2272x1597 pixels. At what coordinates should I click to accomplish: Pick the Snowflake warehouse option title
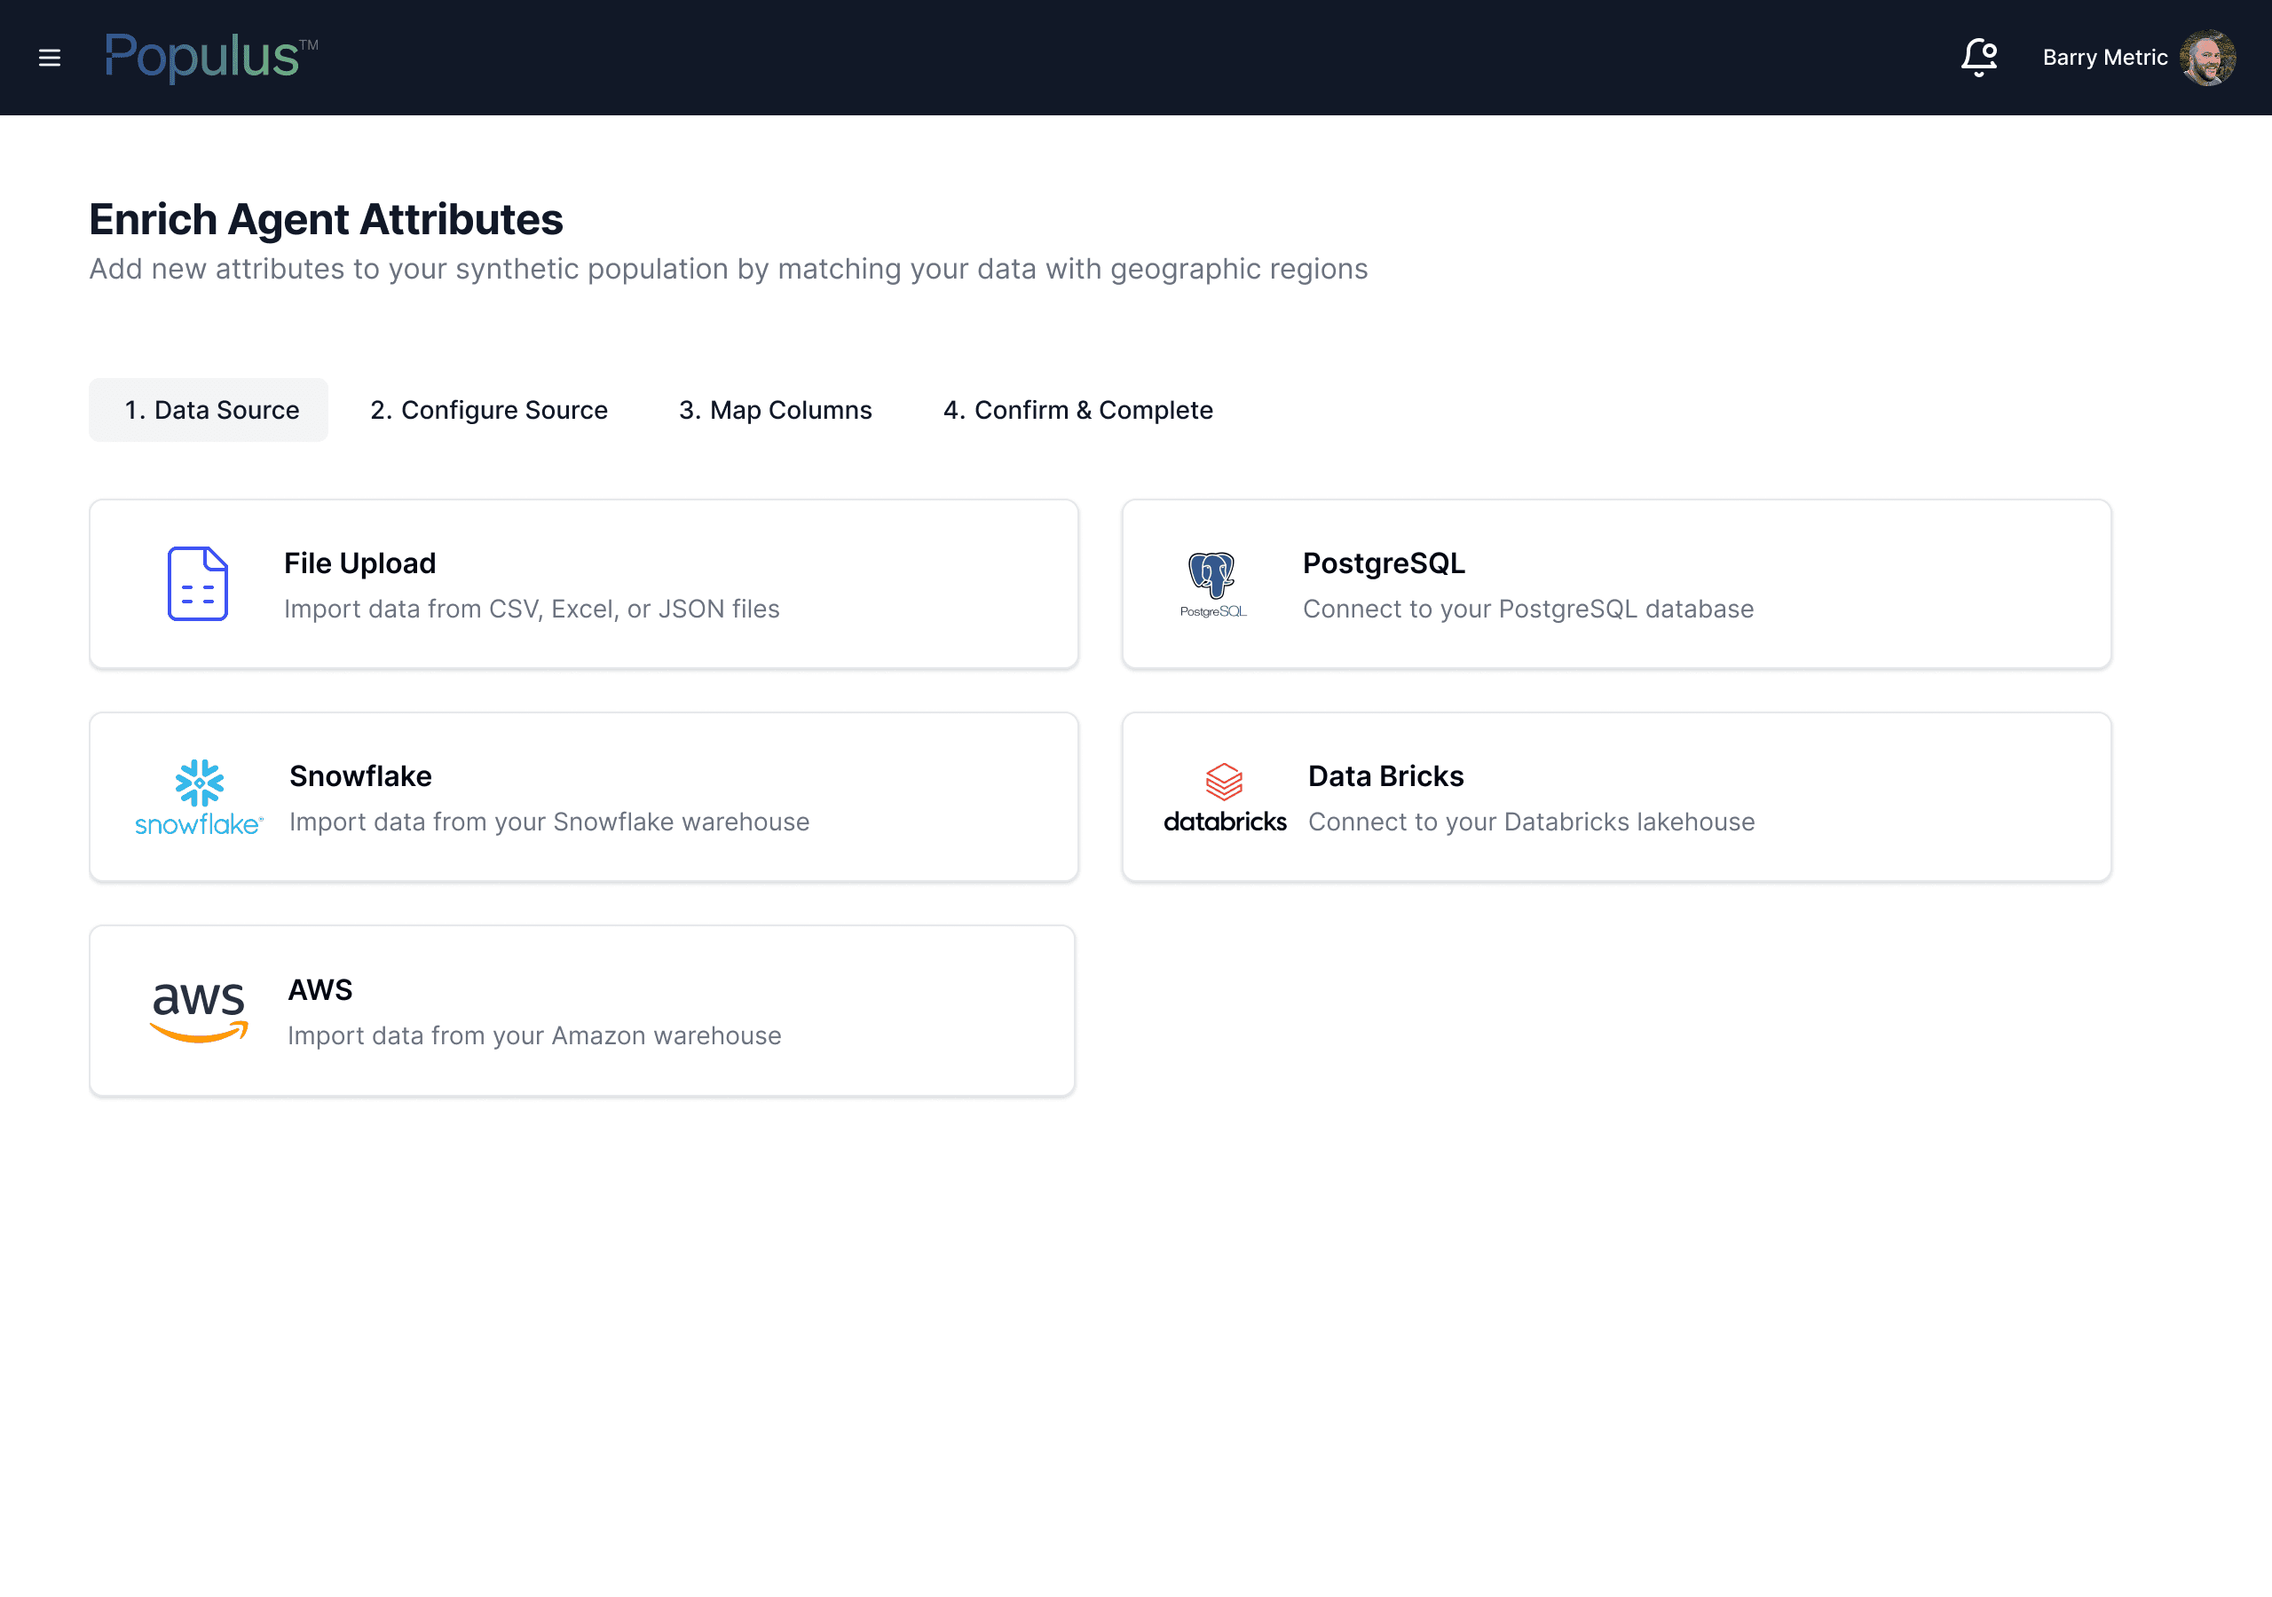tap(360, 775)
